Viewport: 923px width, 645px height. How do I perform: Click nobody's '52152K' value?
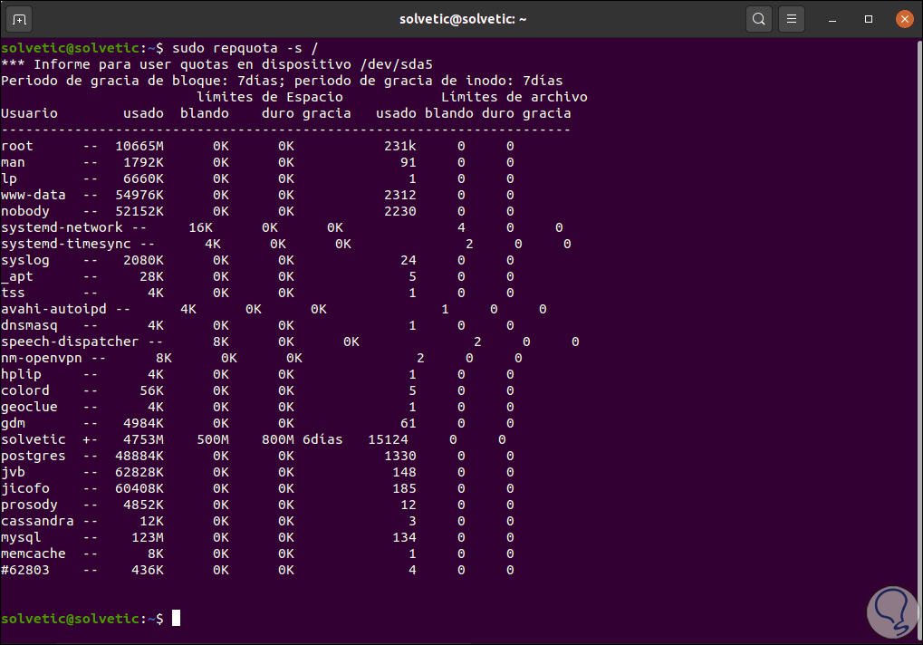coord(139,211)
